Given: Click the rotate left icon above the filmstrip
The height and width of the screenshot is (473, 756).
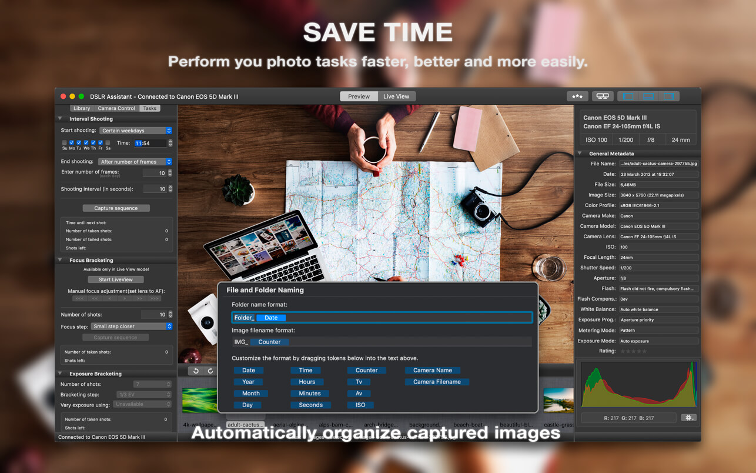Looking at the screenshot, I should tap(196, 369).
